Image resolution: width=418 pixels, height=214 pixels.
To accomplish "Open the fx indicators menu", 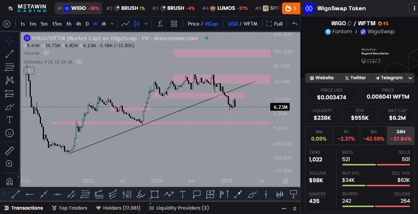I will [160, 24].
